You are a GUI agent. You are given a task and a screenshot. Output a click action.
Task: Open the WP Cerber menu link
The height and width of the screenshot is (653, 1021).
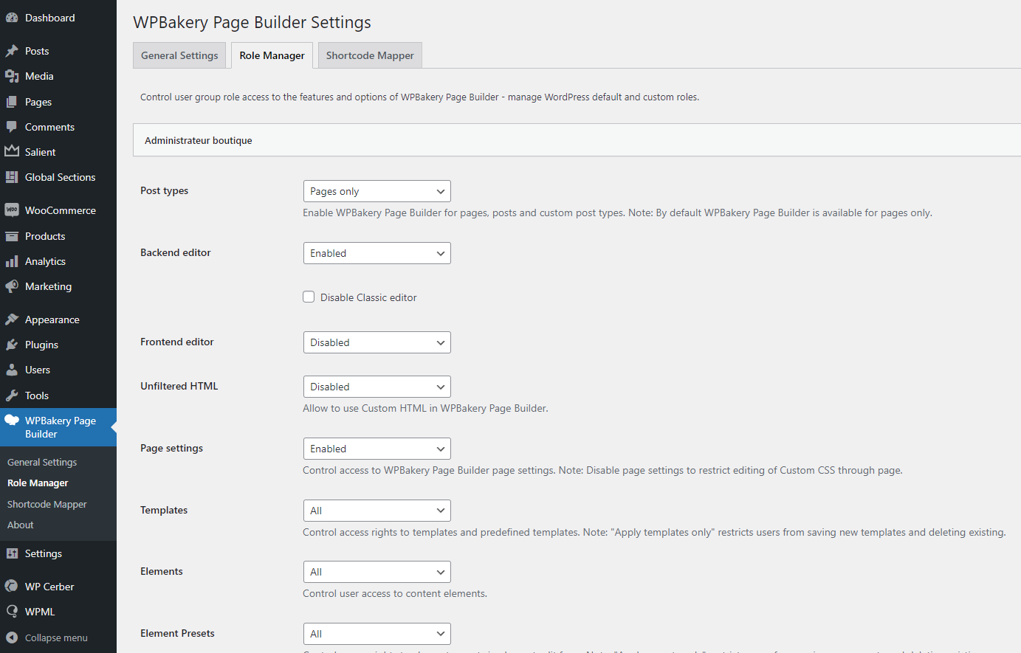[49, 587]
